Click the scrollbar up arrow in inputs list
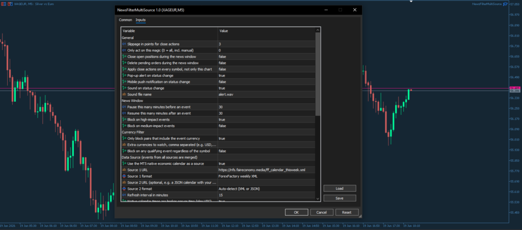The width and height of the screenshot is (522, 230). tap(318, 30)
